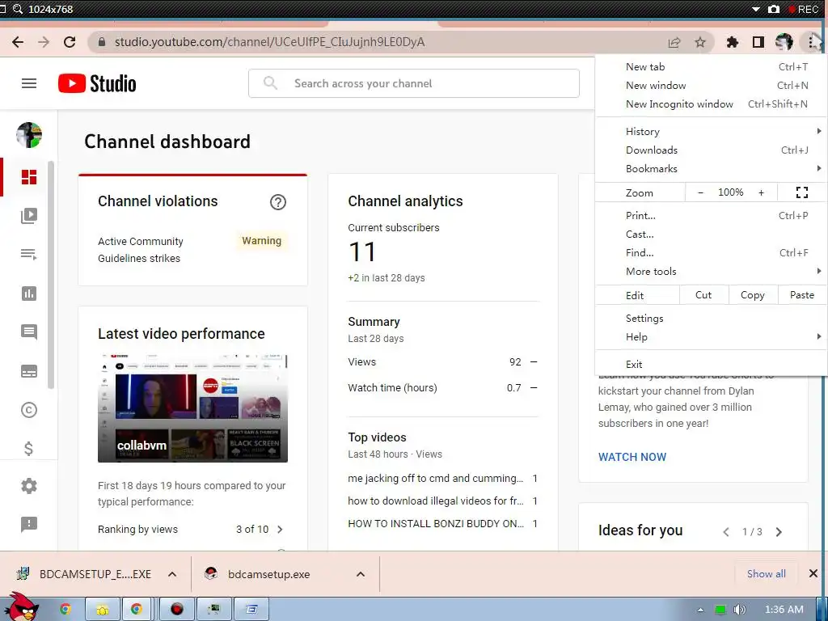The image size is (828, 621).
Task: Click the Channel violations help icon
Action: [x=278, y=201]
